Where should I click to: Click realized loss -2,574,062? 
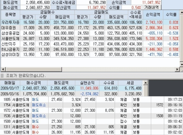(89, 94)
